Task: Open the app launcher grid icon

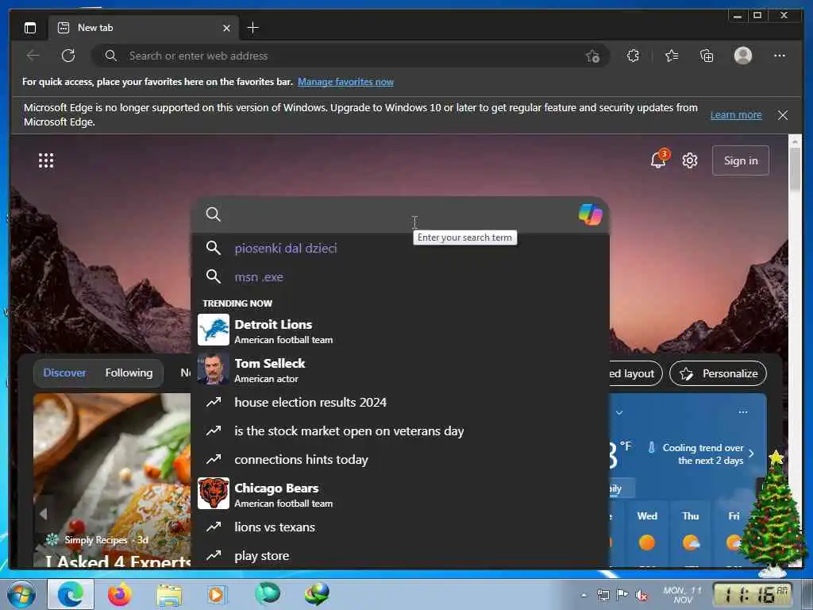Action: [x=46, y=160]
